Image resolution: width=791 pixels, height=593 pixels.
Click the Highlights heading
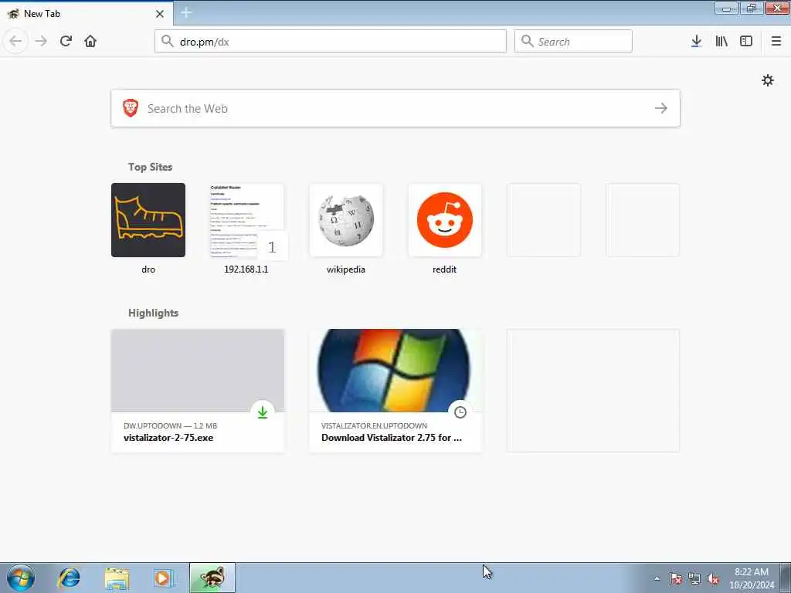point(154,313)
